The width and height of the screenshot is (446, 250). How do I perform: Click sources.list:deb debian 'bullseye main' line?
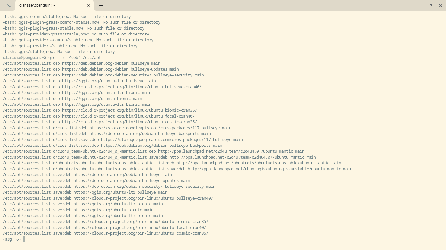(x=82, y=63)
